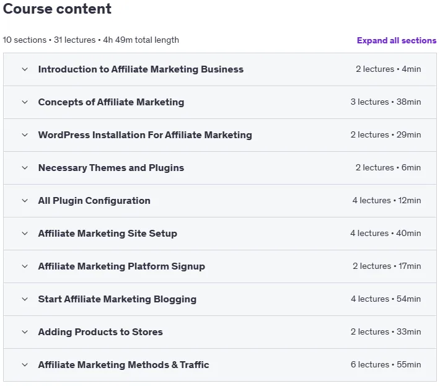This screenshot has width=440, height=386.
Task: Expand all sections link
Action: coord(397,40)
